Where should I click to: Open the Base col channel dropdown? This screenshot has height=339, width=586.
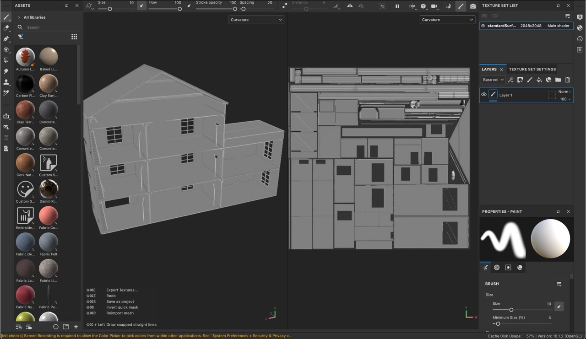tap(493, 80)
